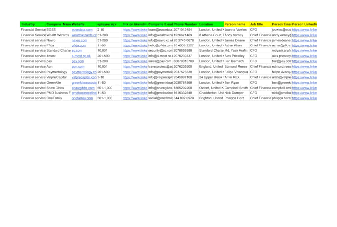Viewport: 337px width, 227px height.
Task: Open the shawgibbs.com link
Action: tap(83, 88)
